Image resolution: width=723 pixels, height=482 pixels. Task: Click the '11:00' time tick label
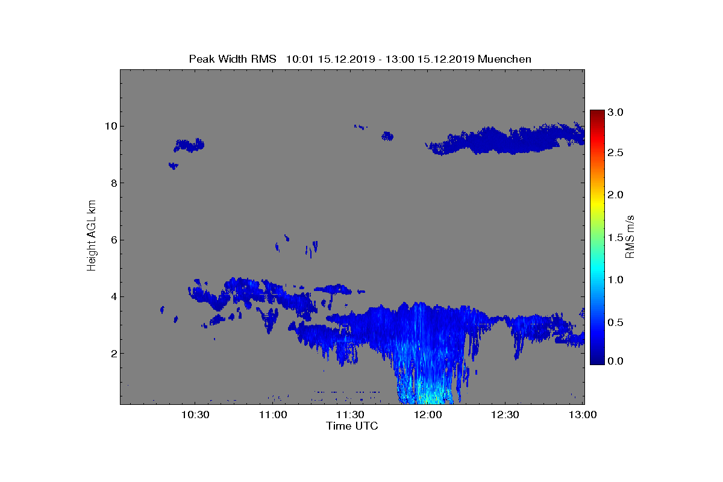click(x=273, y=415)
